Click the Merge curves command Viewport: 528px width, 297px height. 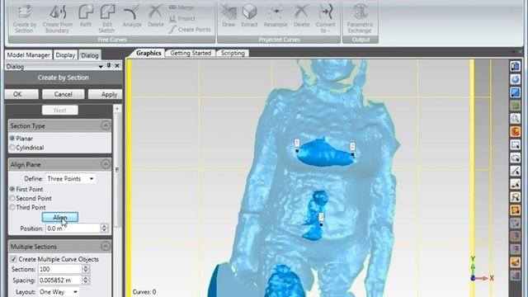(181, 7)
